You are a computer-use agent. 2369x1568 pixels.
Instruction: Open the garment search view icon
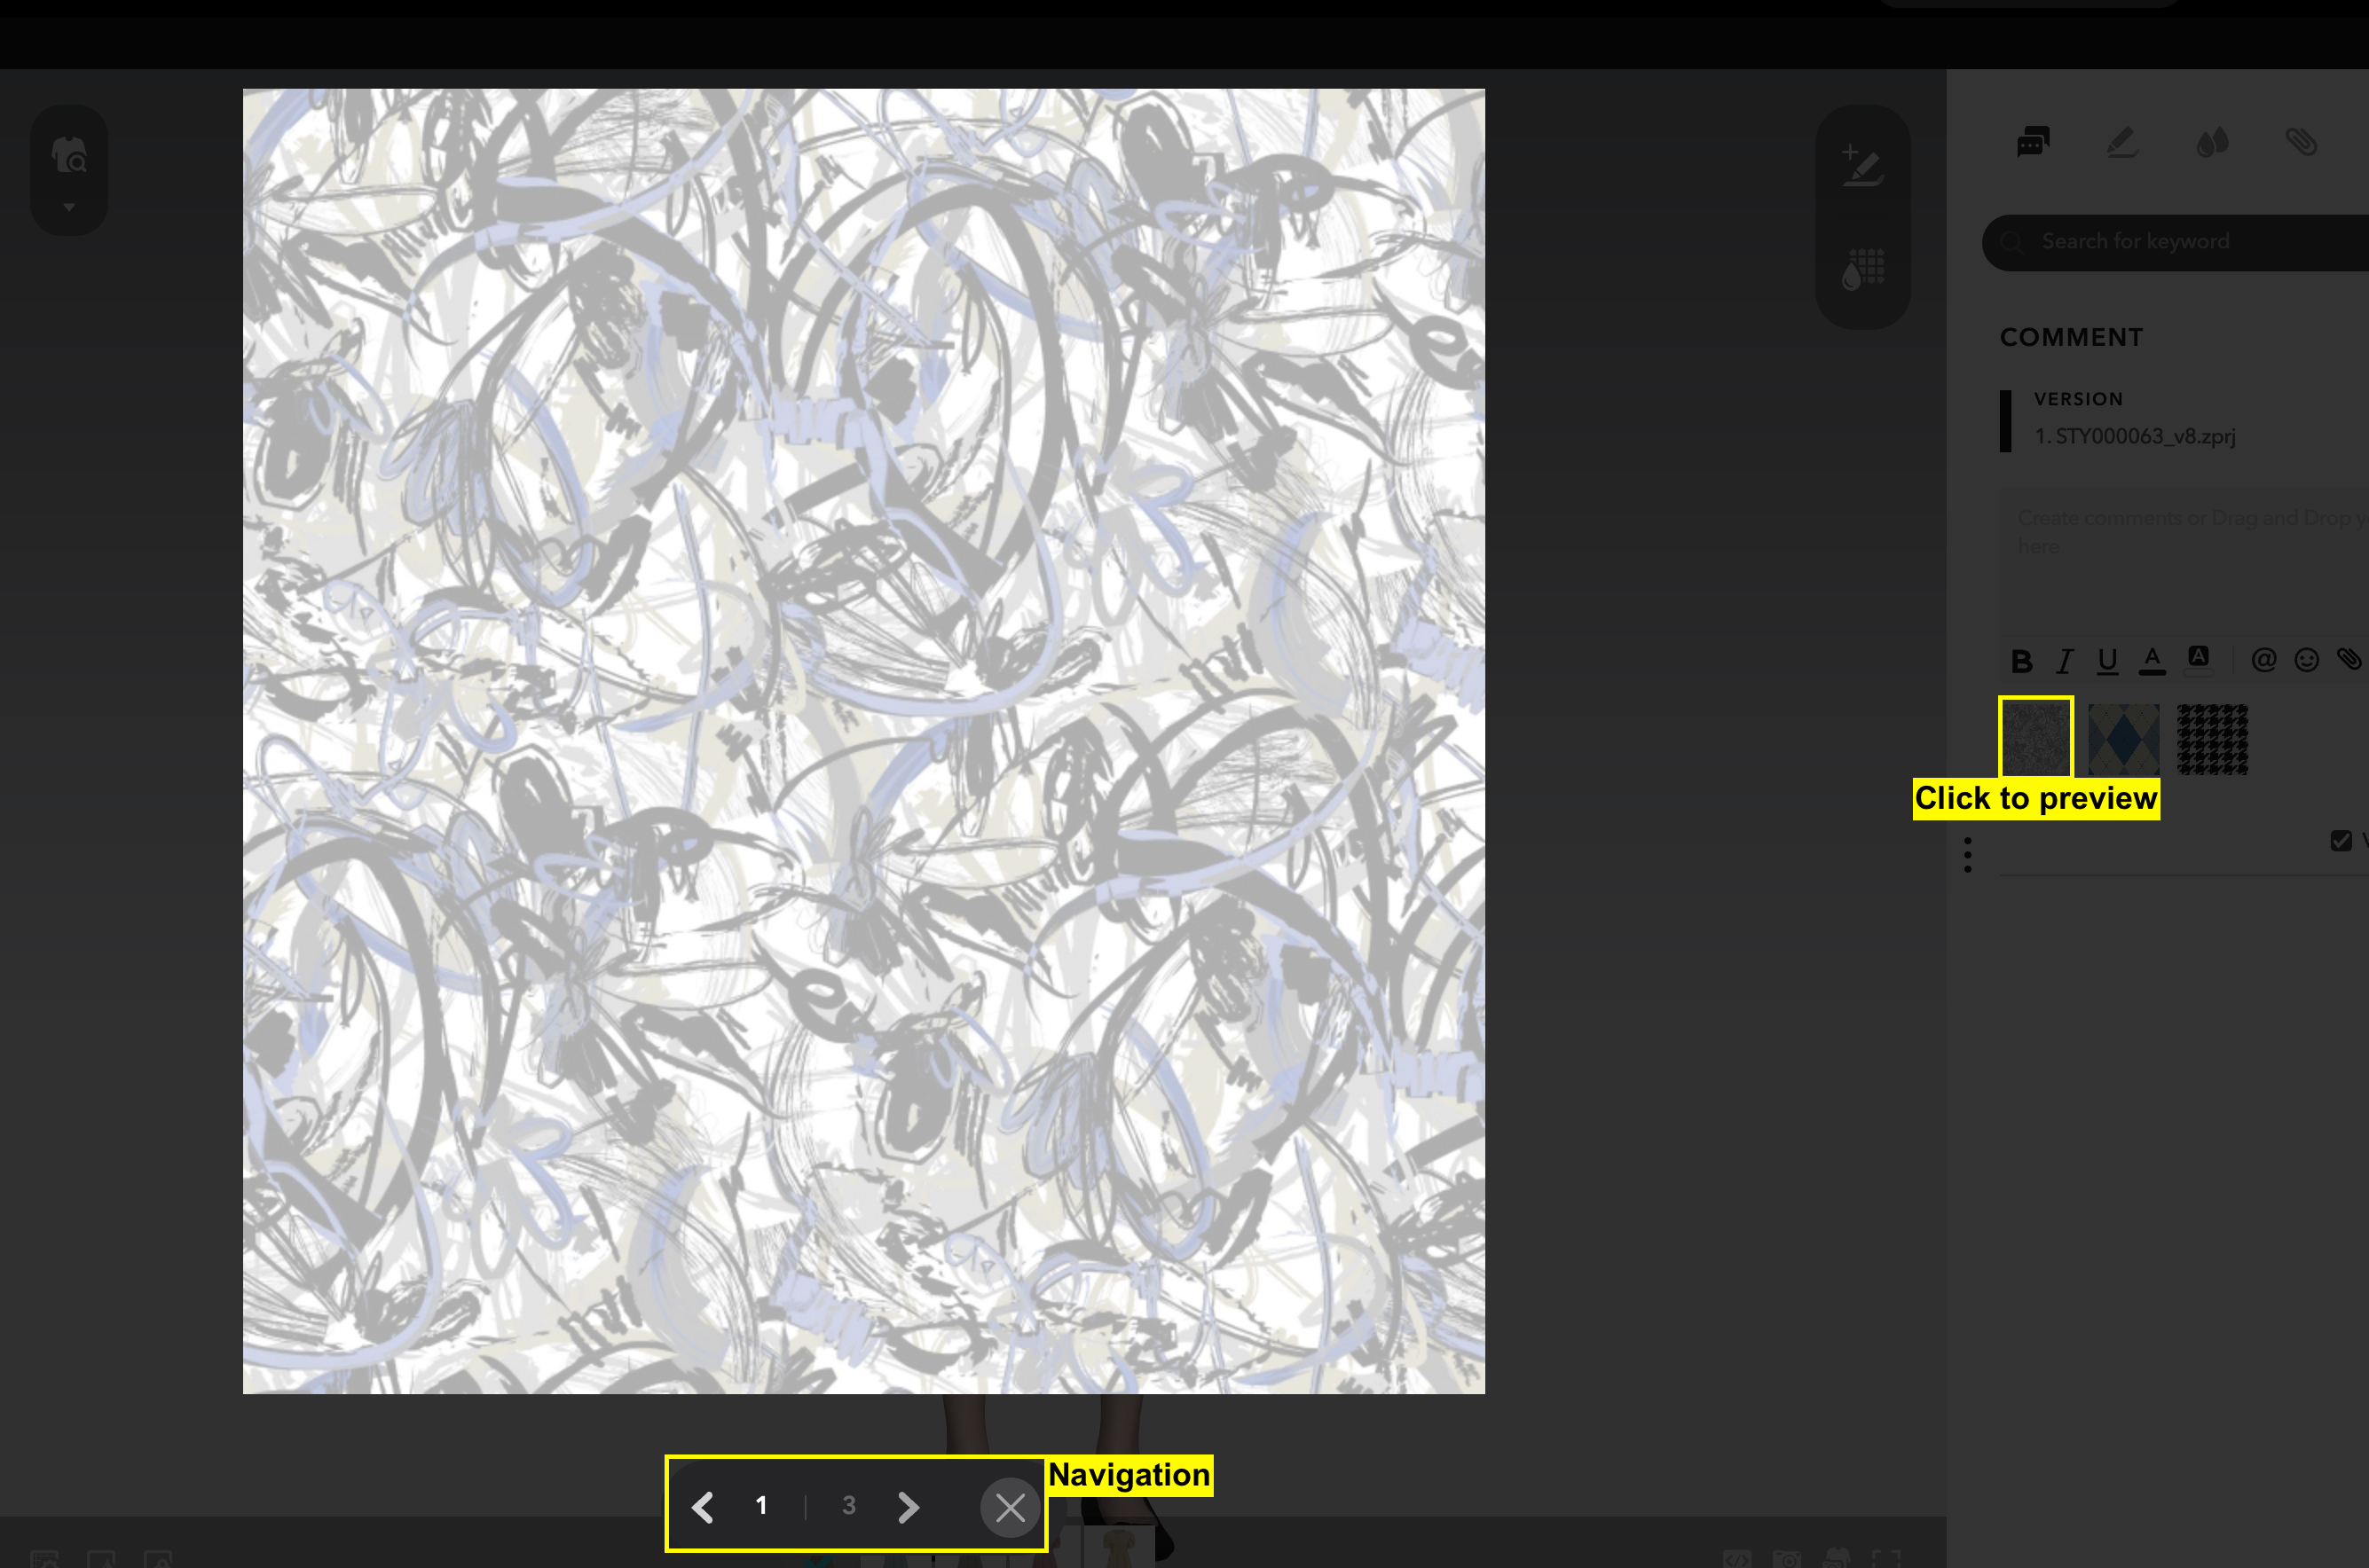click(69, 155)
